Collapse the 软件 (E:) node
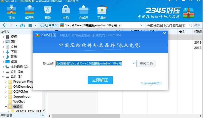Screen dimensions: 203x118 4,77
